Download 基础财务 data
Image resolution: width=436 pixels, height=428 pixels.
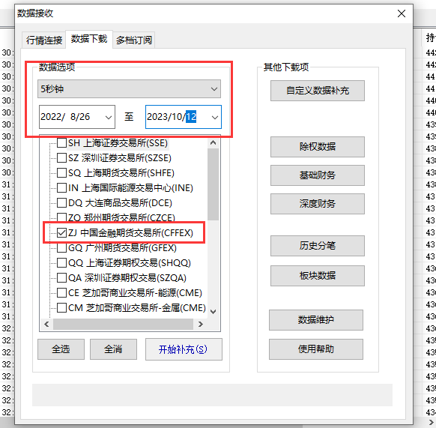click(318, 175)
